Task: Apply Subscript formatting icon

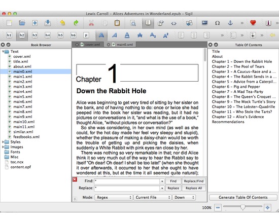Action: [153, 35]
